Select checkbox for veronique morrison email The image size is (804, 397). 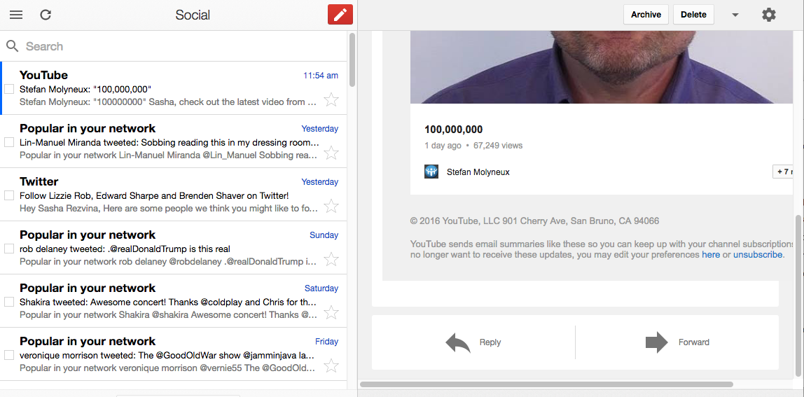(x=9, y=355)
